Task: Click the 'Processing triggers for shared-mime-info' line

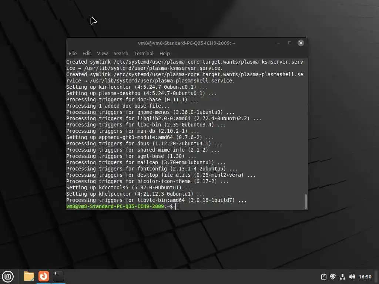Action: pos(143,150)
